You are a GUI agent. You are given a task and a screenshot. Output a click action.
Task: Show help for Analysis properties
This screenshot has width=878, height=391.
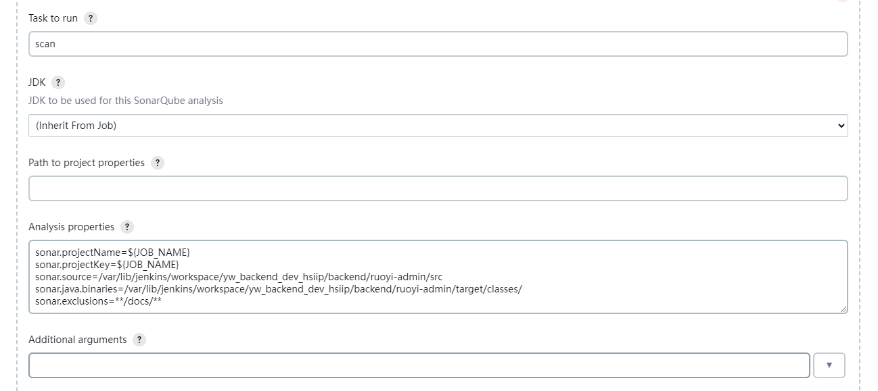click(x=127, y=227)
